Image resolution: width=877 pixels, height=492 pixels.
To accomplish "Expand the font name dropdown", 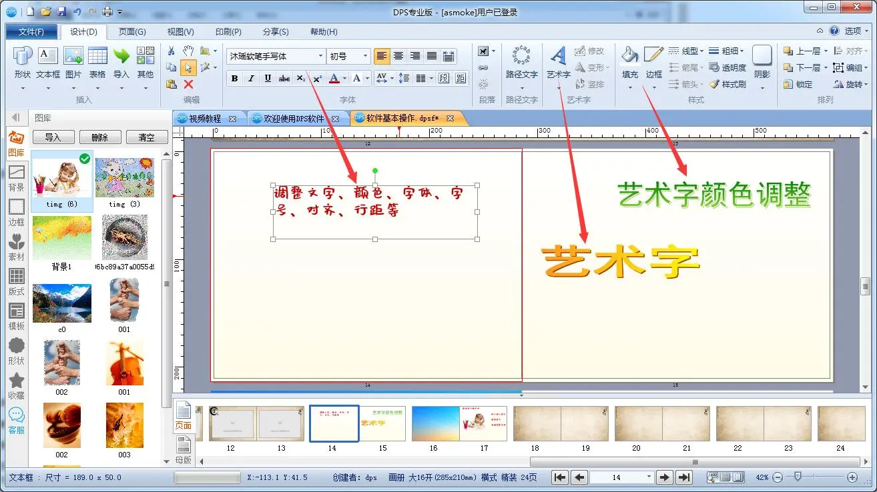I will [320, 57].
